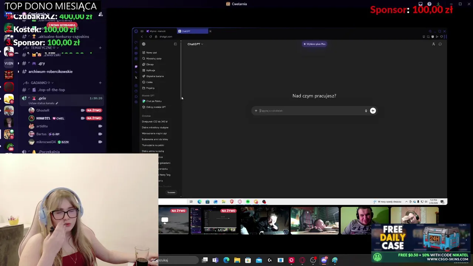Open recent chat Dobre mikrofony studyjne
473x266 pixels.
coord(155,127)
